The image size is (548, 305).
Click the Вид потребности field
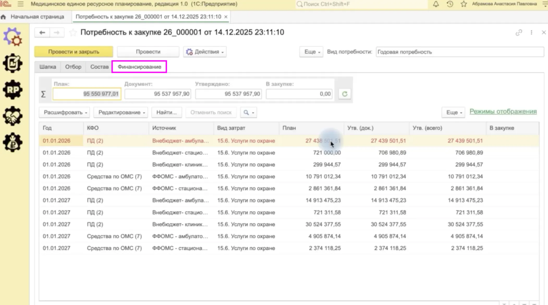460,52
